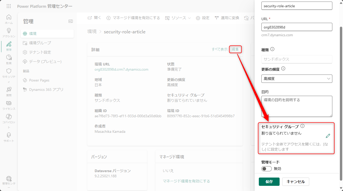Screen dimensions: 343x191
Task: Click pencil icon to edit security group
Action: (328, 136)
